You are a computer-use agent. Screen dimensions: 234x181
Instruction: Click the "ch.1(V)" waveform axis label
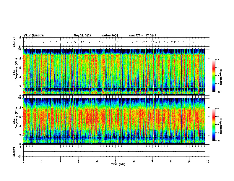14,42
